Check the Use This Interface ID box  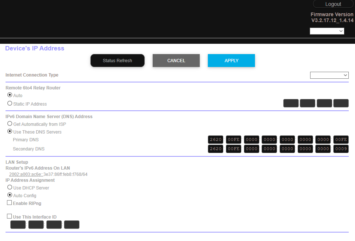(10, 217)
